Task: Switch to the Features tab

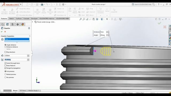Action: [x=4, y=19]
